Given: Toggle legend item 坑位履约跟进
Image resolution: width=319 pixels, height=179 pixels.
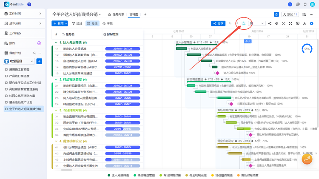Looking at the screenshot, I should (x=222, y=175).
